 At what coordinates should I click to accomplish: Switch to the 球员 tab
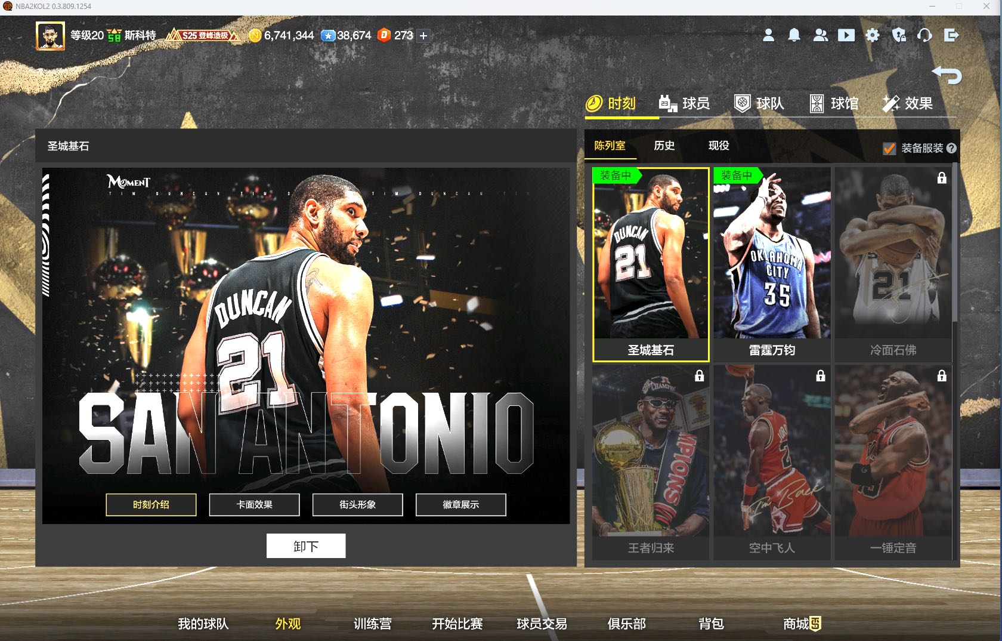pos(684,104)
